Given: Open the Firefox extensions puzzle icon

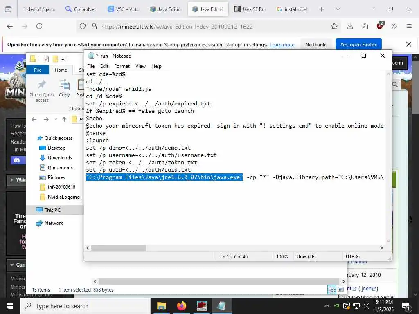Looking at the screenshot, I should click(365, 26).
